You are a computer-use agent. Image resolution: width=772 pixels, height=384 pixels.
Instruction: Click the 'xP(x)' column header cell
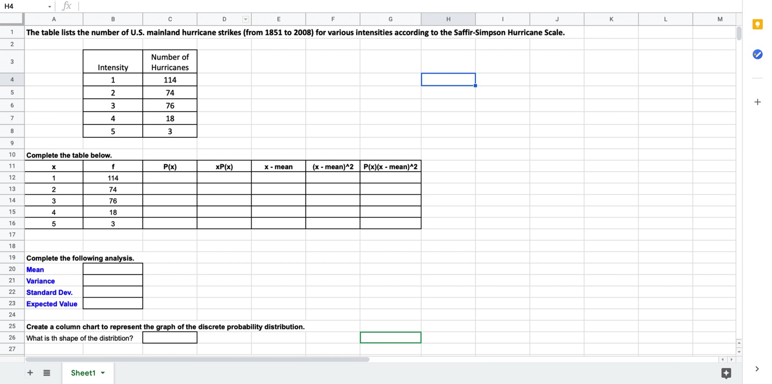224,166
